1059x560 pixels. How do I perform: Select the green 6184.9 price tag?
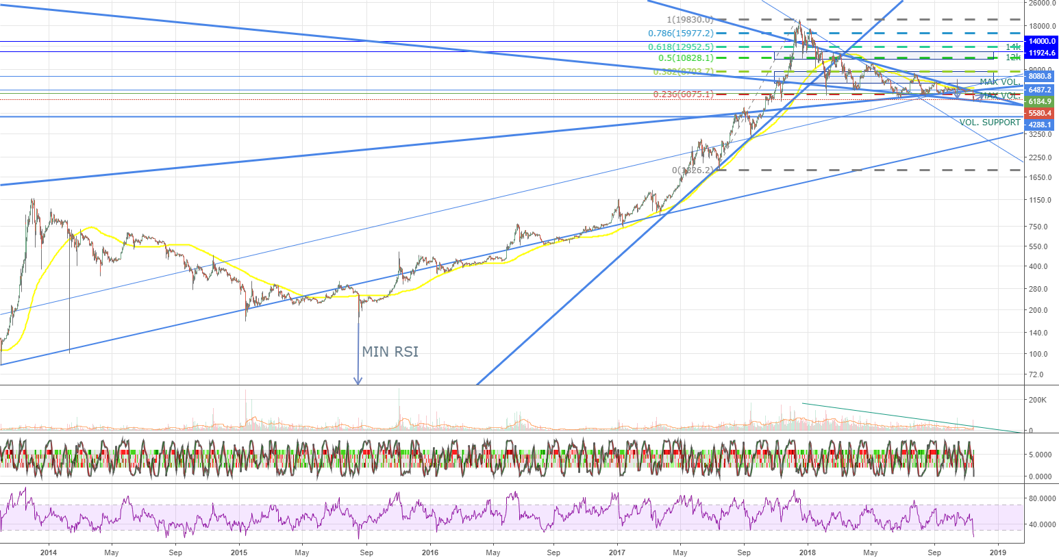(1039, 101)
